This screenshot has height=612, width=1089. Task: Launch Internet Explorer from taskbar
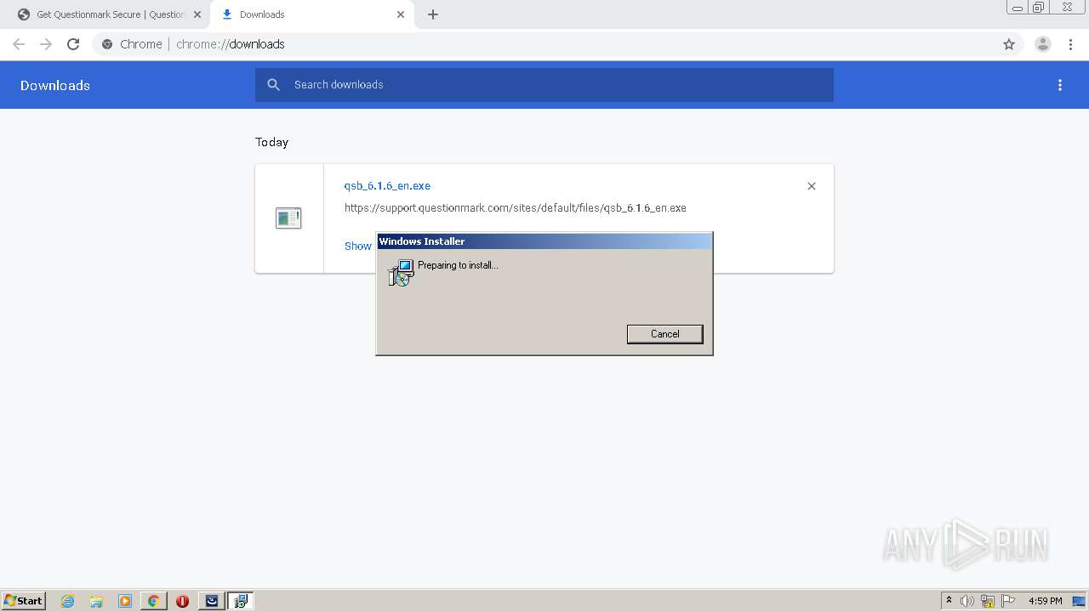68,601
